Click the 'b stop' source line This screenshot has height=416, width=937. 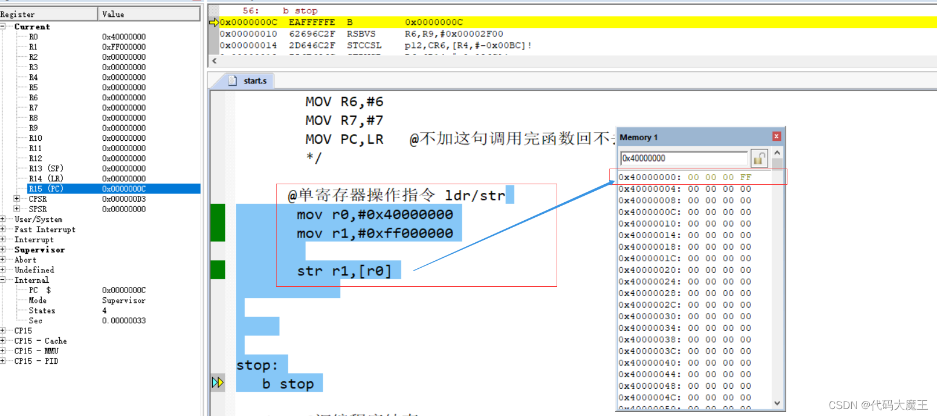288,384
